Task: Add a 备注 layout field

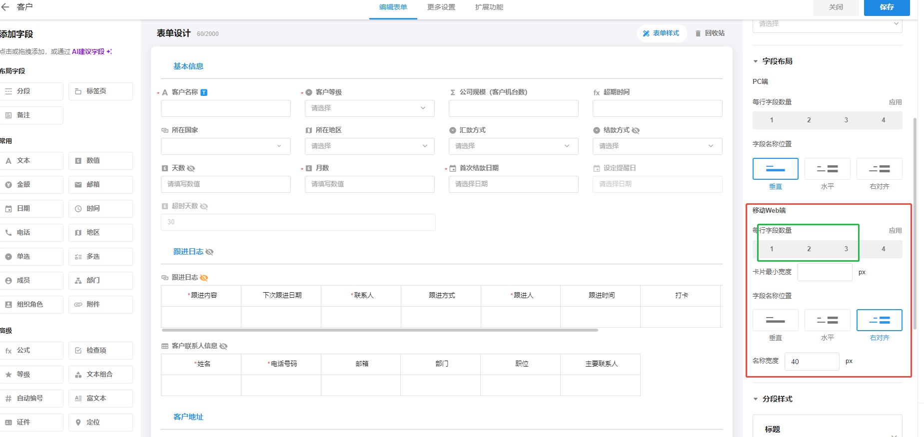Action: (31, 115)
